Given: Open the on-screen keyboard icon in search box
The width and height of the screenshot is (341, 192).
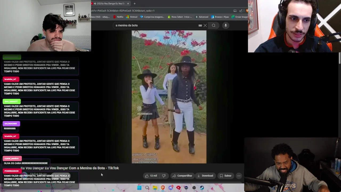Looking at the screenshot, I should (x=200, y=25).
